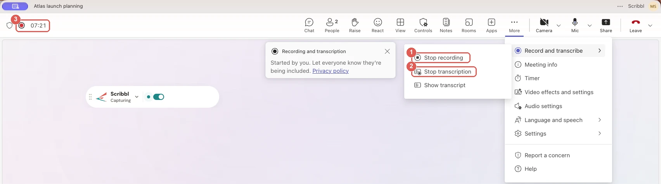Click the Scribbl logo icon

tap(102, 97)
